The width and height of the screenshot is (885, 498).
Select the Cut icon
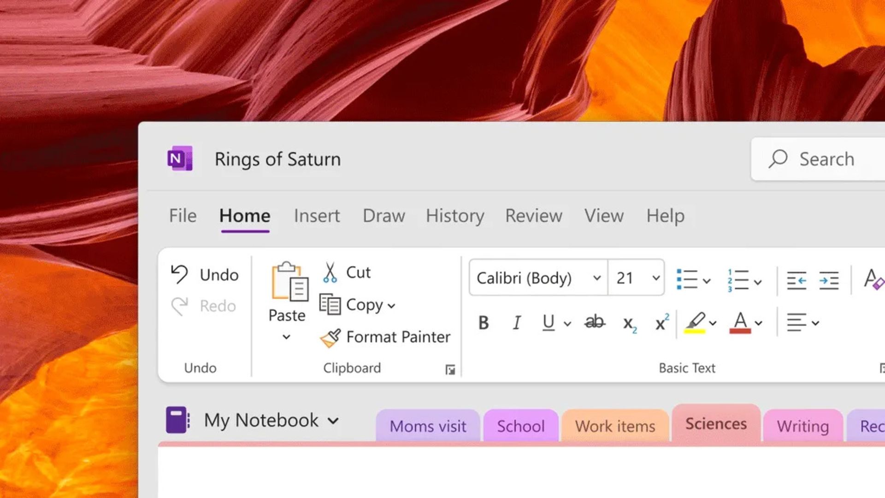coord(330,271)
